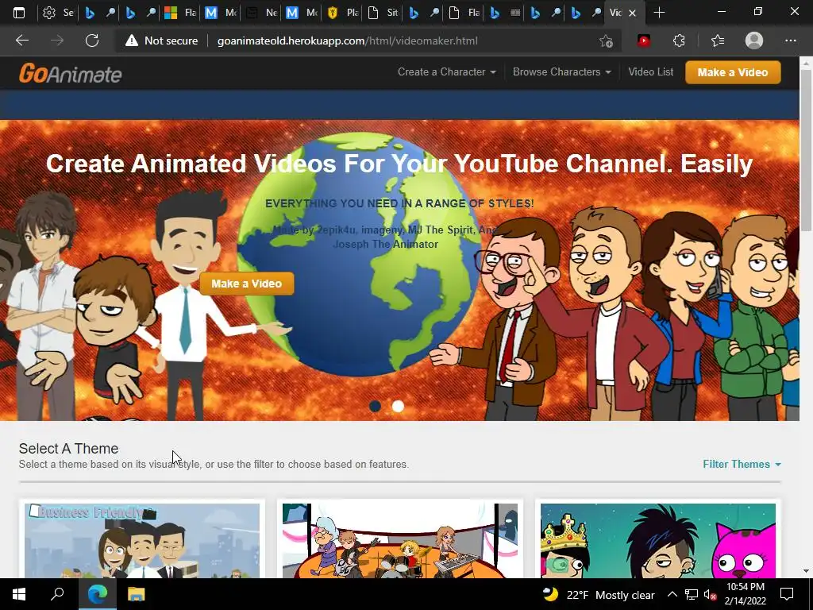This screenshot has height=610, width=813.
Task: Open the pink cat theme thumbnail
Action: (x=658, y=540)
